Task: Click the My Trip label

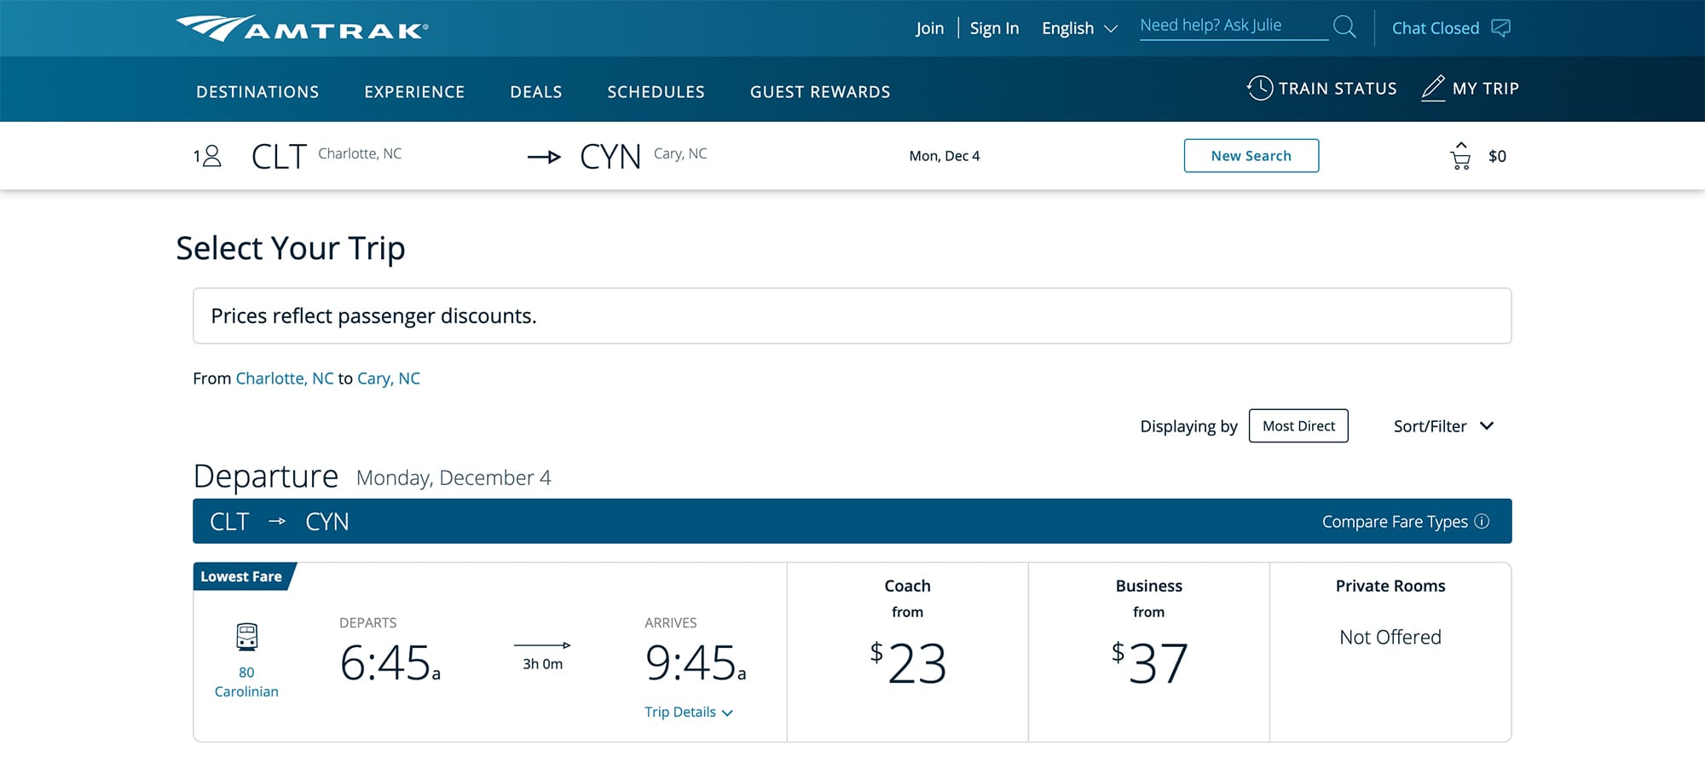Action: point(1486,88)
